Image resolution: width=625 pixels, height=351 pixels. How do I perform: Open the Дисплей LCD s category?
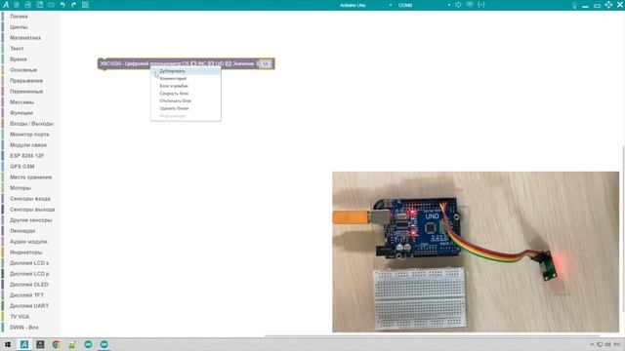coord(30,263)
